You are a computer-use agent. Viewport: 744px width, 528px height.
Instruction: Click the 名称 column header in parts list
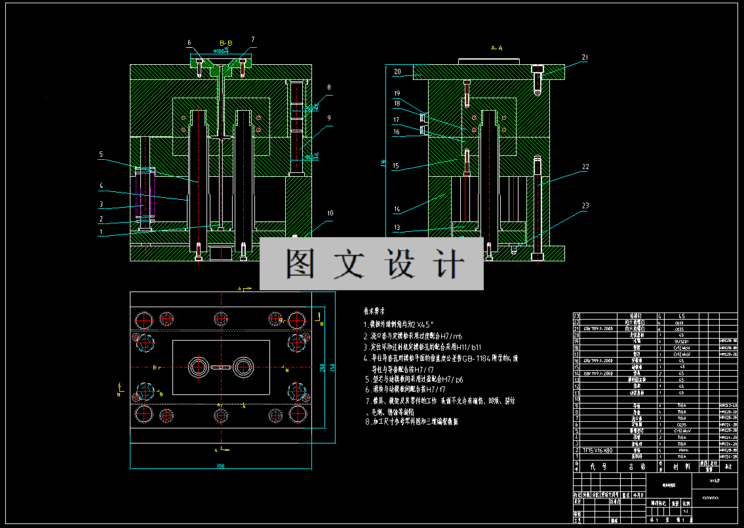(x=636, y=466)
